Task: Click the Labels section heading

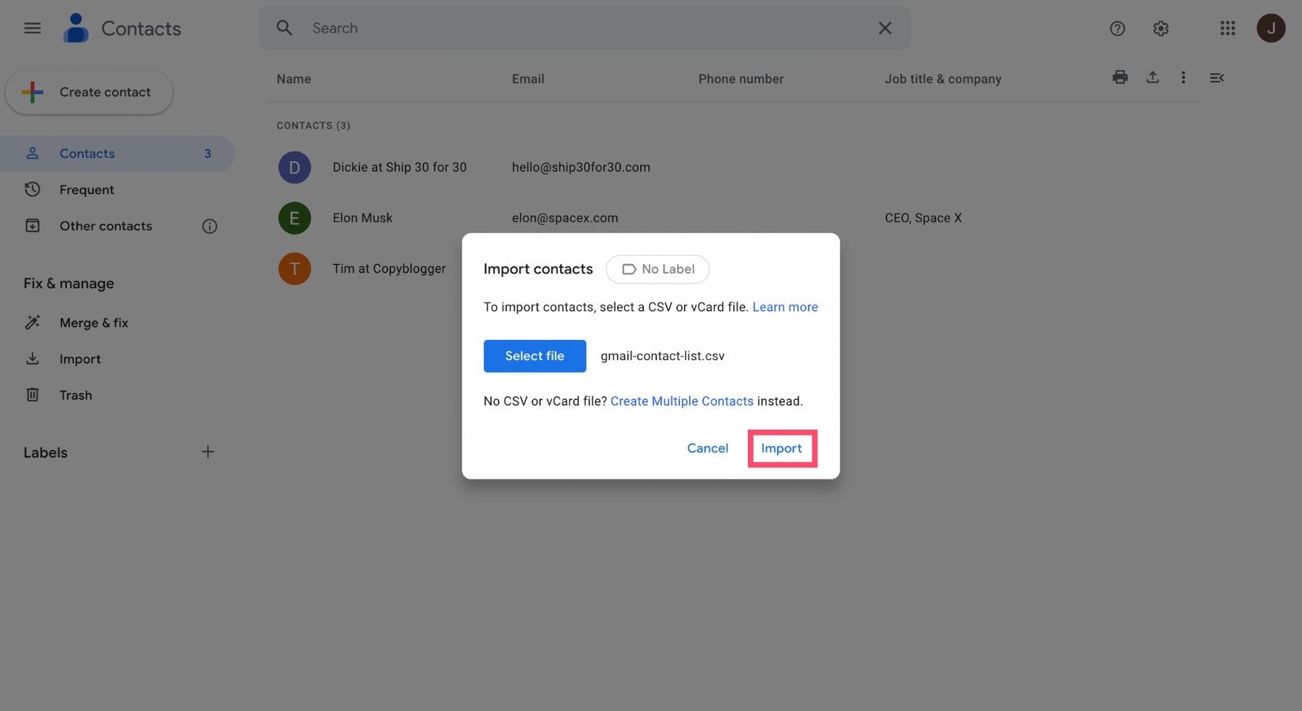Action: [x=46, y=453]
